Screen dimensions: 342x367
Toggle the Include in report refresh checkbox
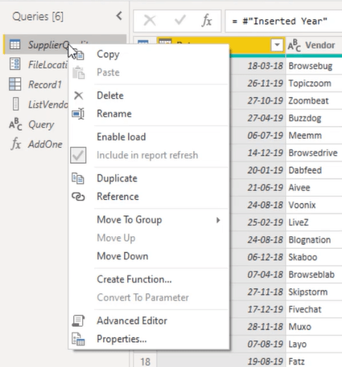pyautogui.click(x=78, y=155)
